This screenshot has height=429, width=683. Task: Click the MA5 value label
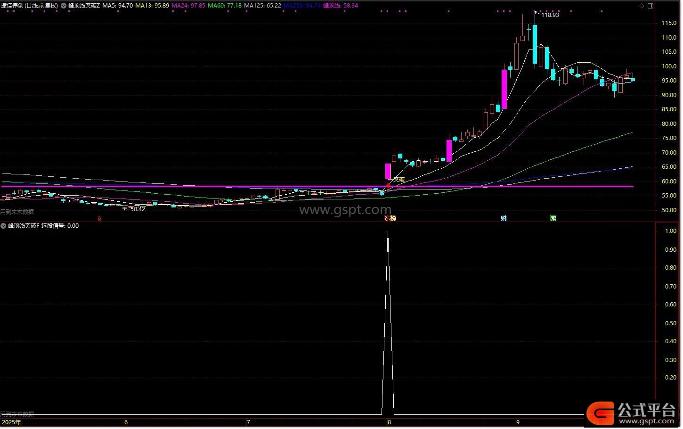coord(117,6)
